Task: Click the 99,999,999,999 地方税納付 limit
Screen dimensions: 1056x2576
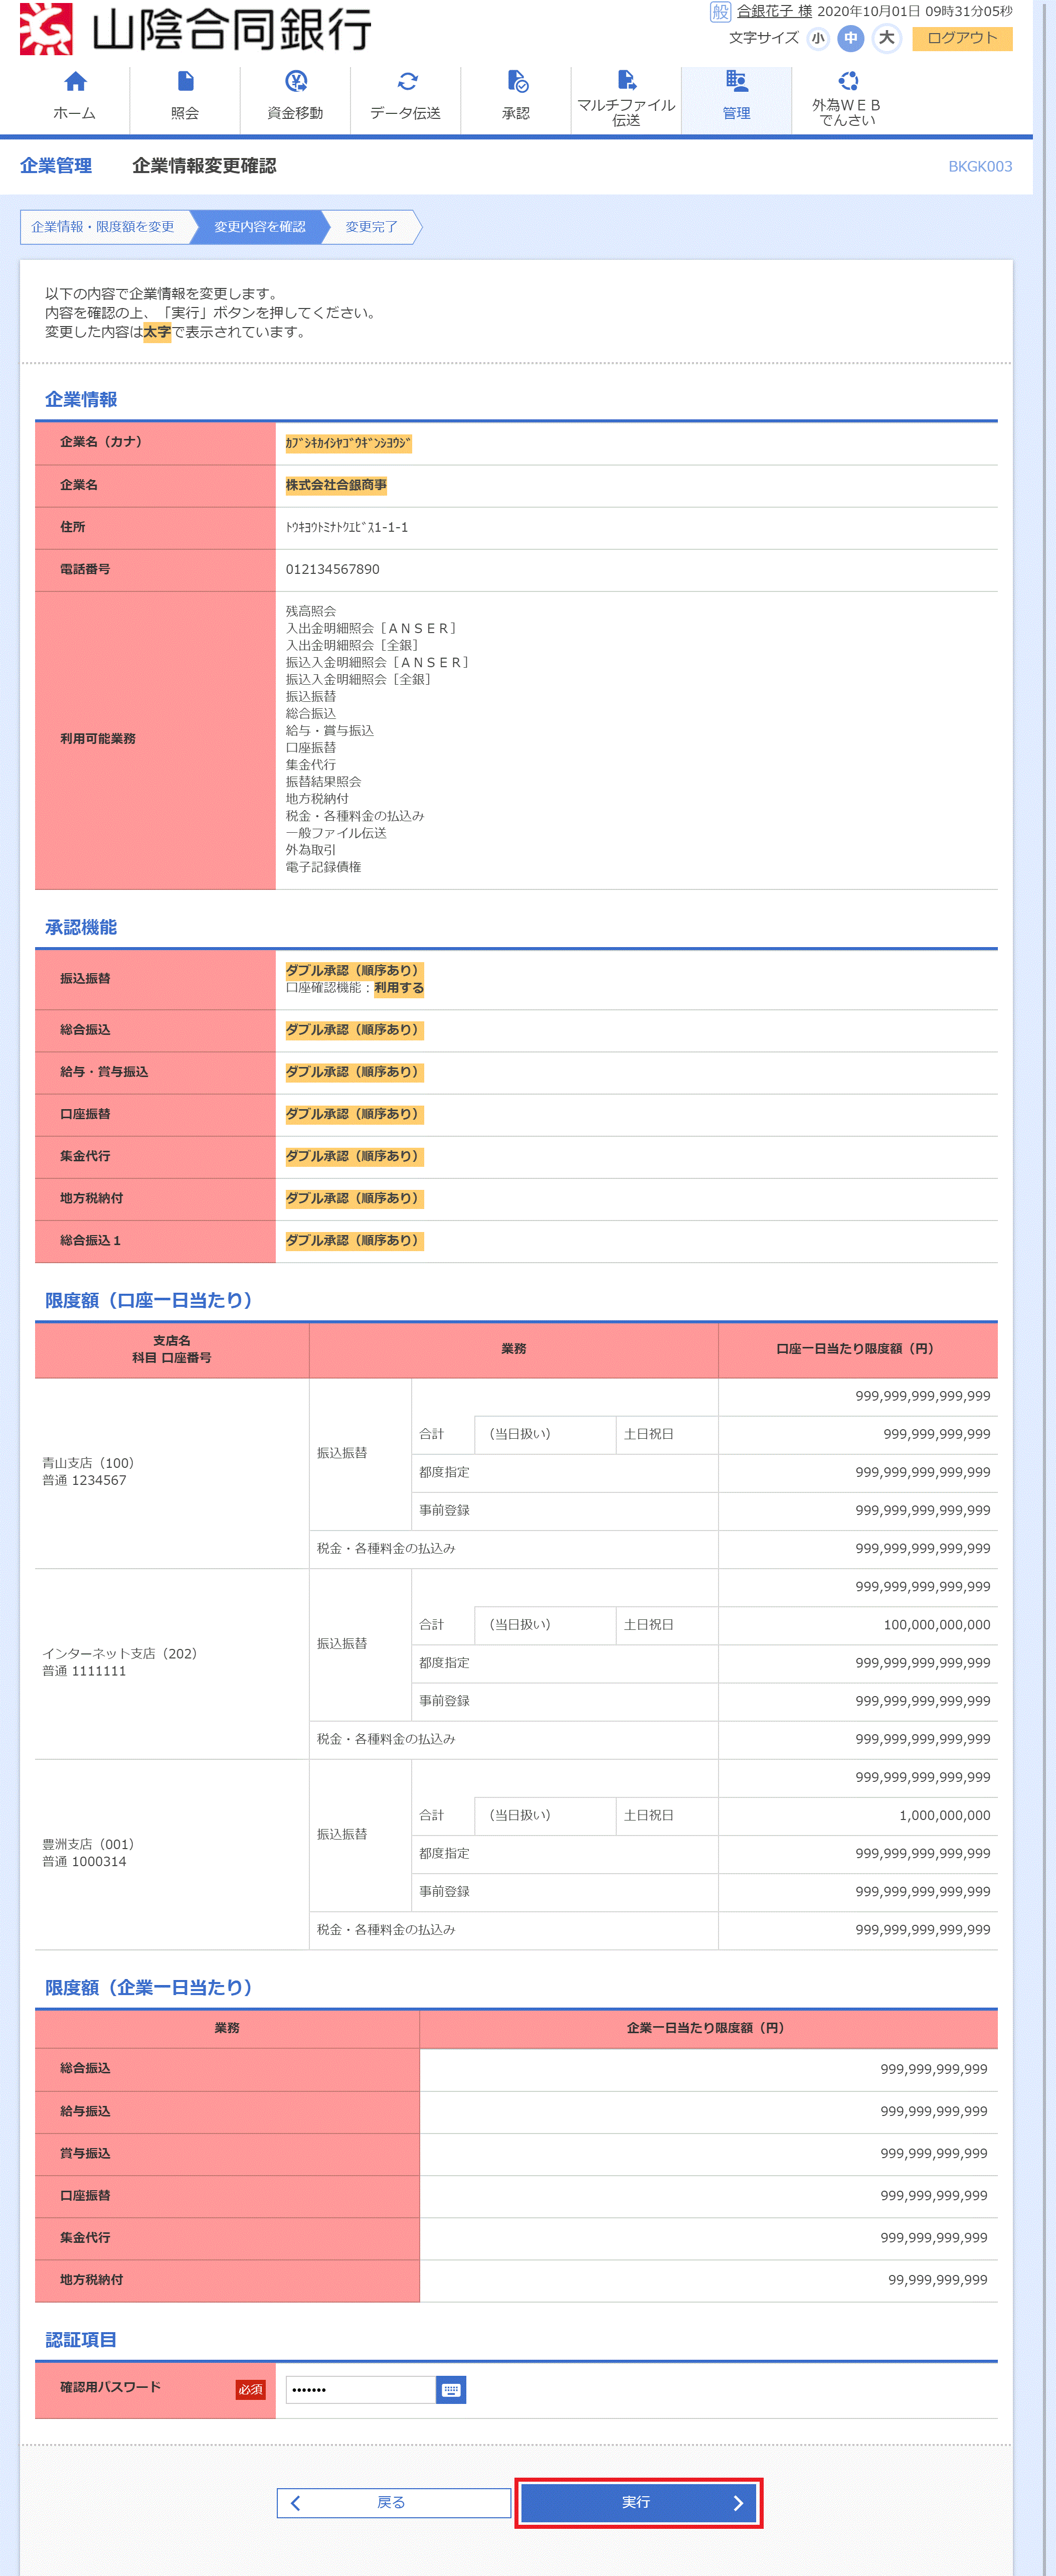Action: click(x=938, y=2280)
